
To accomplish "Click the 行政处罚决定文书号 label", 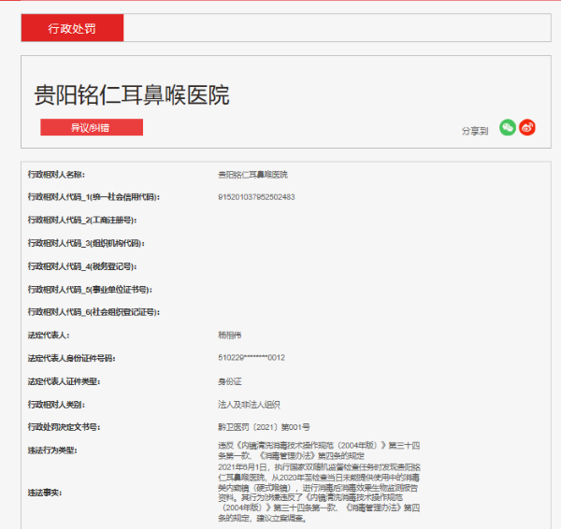I will 64,427.
